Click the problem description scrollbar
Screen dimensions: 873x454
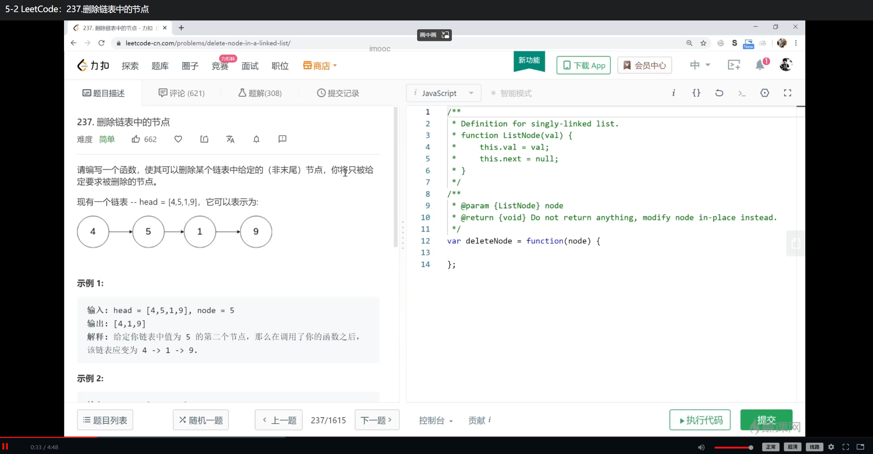(x=396, y=175)
